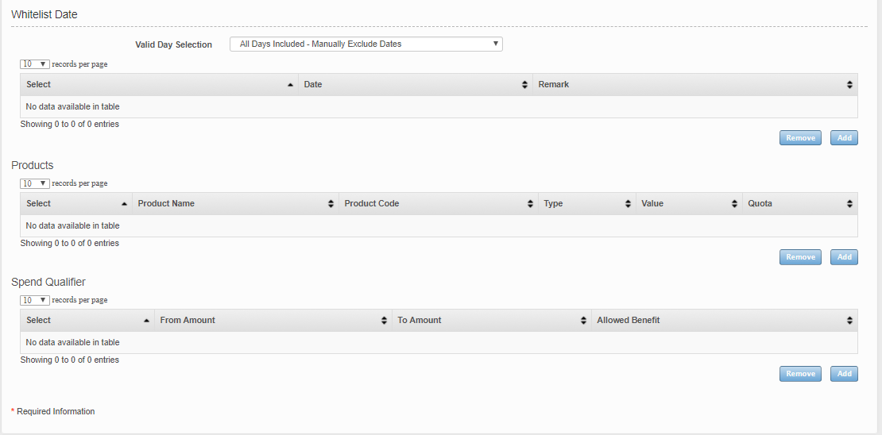The image size is (882, 435).
Task: Sort Products table by Product Name
Action: pyautogui.click(x=235, y=204)
